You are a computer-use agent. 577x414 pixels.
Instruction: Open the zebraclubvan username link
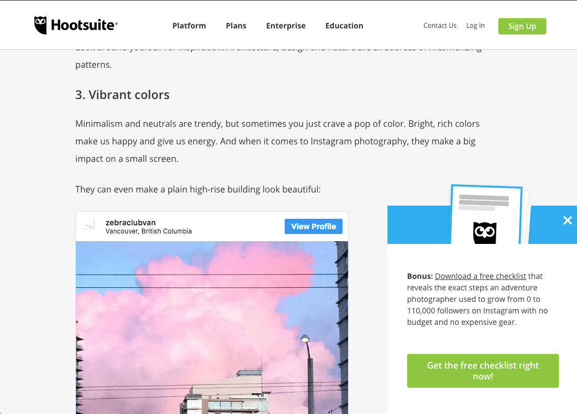[131, 223]
